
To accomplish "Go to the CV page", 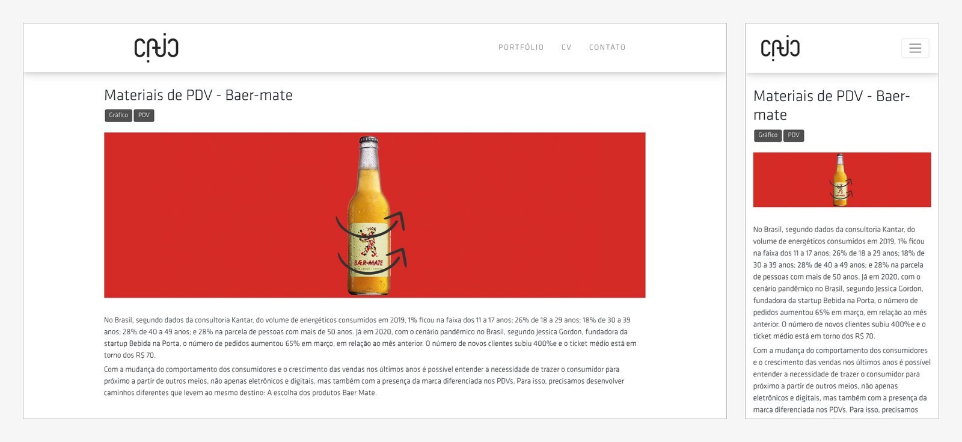I will pos(566,48).
